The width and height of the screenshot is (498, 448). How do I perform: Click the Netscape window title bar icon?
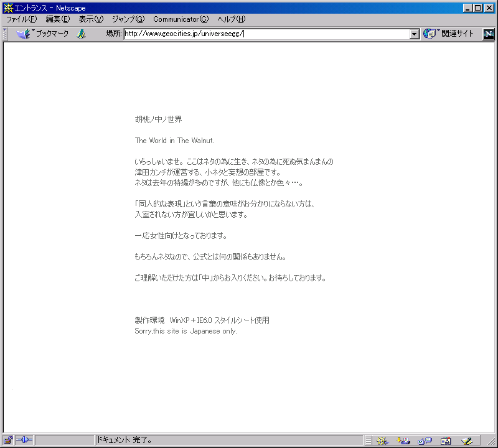click(x=8, y=8)
